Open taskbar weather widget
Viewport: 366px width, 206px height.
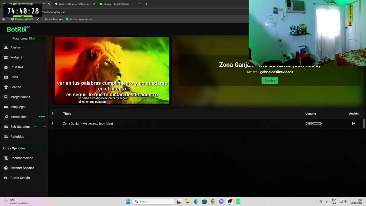pyautogui.click(x=15, y=201)
